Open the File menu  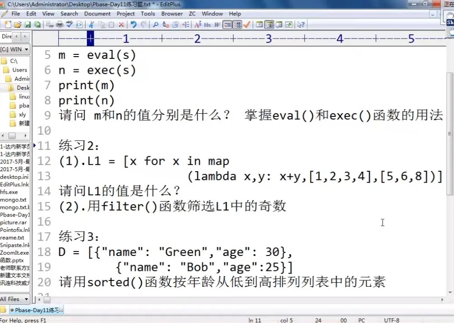click(x=16, y=14)
